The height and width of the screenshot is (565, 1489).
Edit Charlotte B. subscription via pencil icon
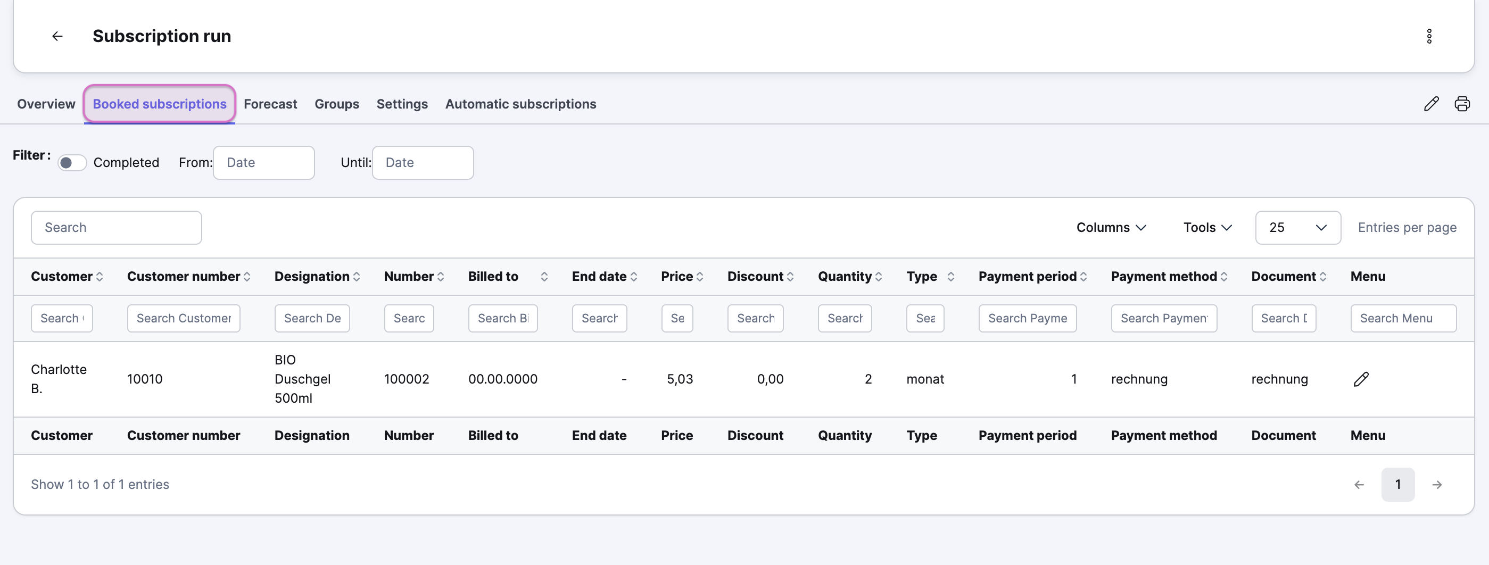(1361, 379)
